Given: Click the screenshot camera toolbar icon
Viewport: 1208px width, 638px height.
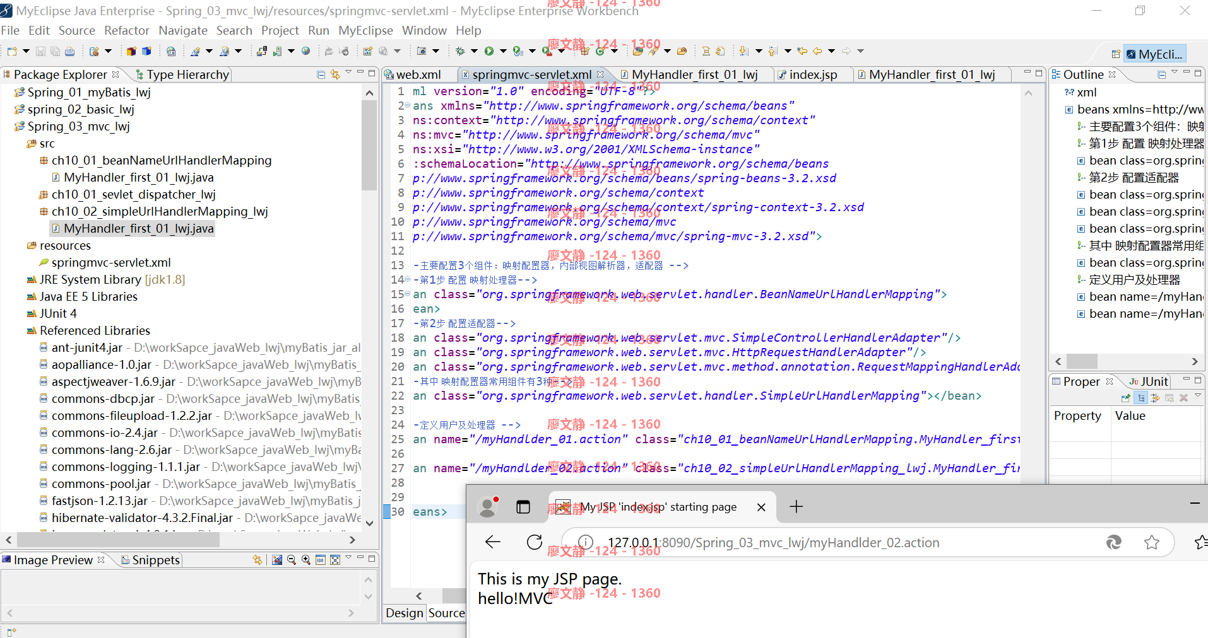Looking at the screenshot, I should pos(422,51).
